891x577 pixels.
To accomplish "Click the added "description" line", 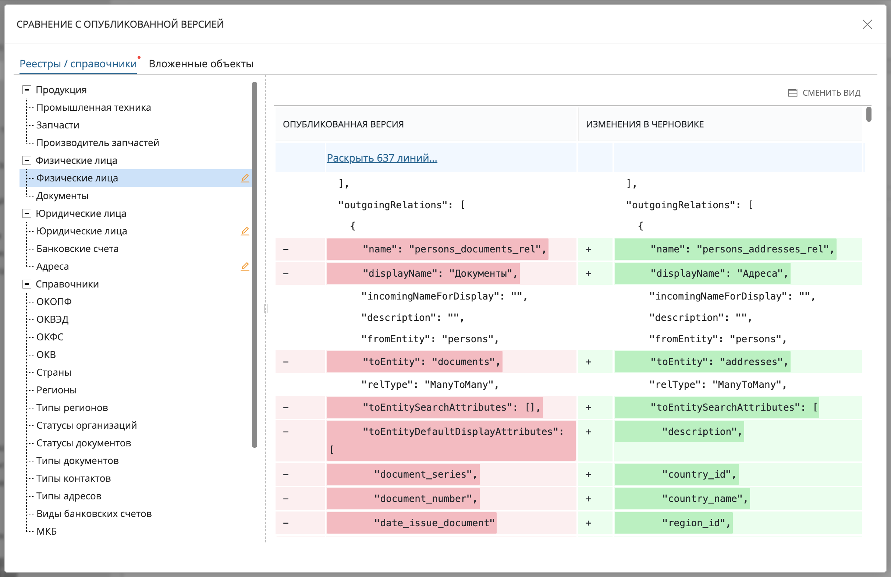I will point(679,432).
